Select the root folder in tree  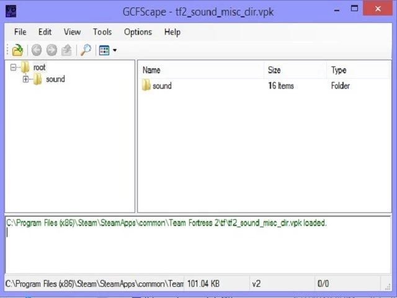(x=40, y=68)
